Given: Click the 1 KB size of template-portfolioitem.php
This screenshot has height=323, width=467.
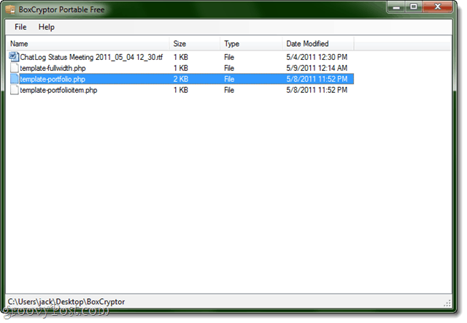Looking at the screenshot, I should tap(181, 90).
